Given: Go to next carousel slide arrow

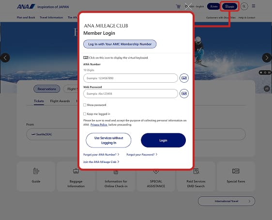Looking at the screenshot, I should point(267,58).
